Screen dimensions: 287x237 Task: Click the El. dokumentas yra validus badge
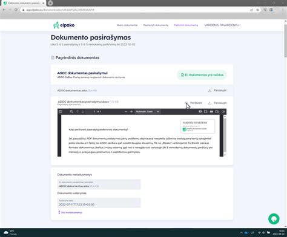[x=202, y=75]
